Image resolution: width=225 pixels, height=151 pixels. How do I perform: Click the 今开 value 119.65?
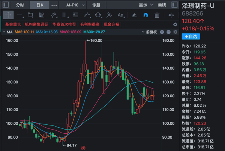[x=199, y=52]
